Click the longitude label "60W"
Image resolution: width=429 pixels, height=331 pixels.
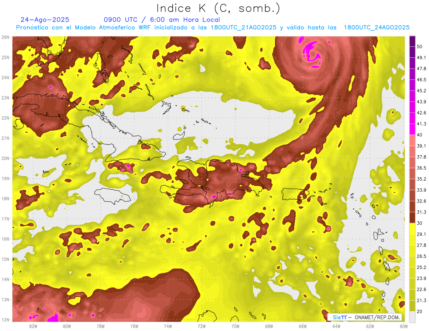404,326
